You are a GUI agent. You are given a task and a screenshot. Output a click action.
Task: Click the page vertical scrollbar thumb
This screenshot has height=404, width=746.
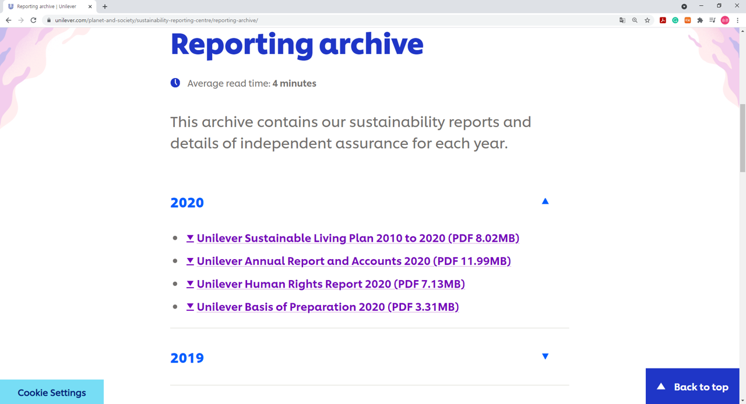point(743,137)
